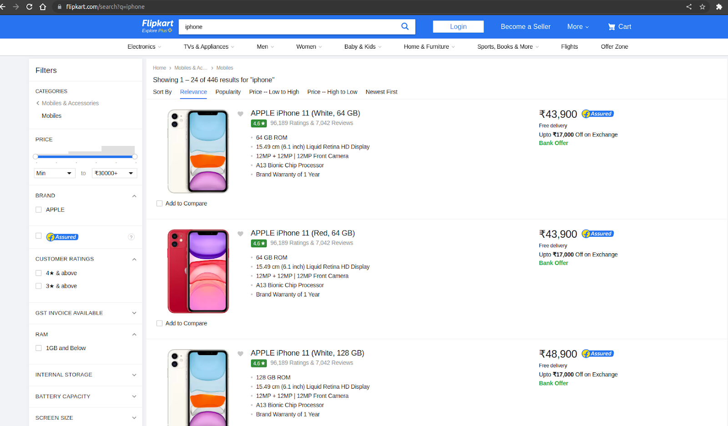Open the TVs & Appliances menu

209,47
